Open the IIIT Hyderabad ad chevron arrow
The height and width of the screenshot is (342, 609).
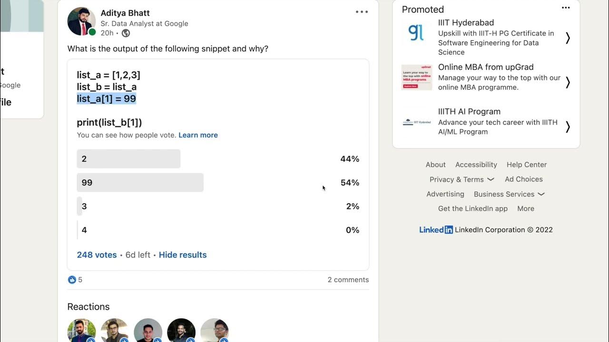[567, 38]
